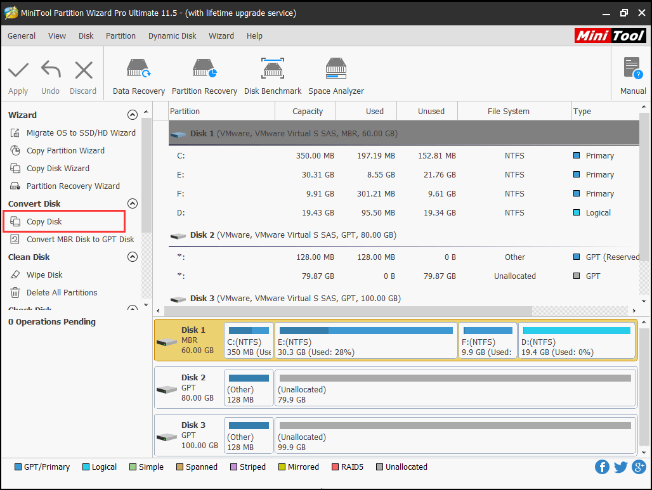Viewport: 652px width, 490px height.
Task: Open the General menu
Action: click(x=22, y=36)
